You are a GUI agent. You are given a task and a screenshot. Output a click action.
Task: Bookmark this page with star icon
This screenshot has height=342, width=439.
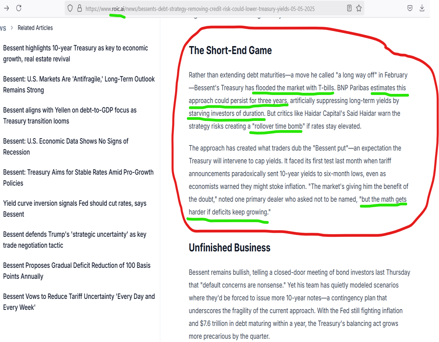[359, 8]
